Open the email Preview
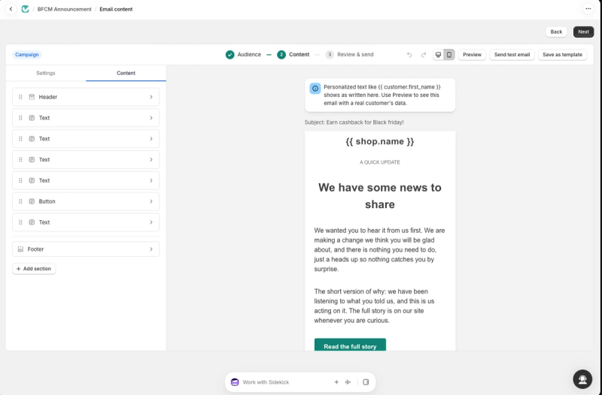Viewport: 602px width, 395px height. pyautogui.click(x=472, y=55)
